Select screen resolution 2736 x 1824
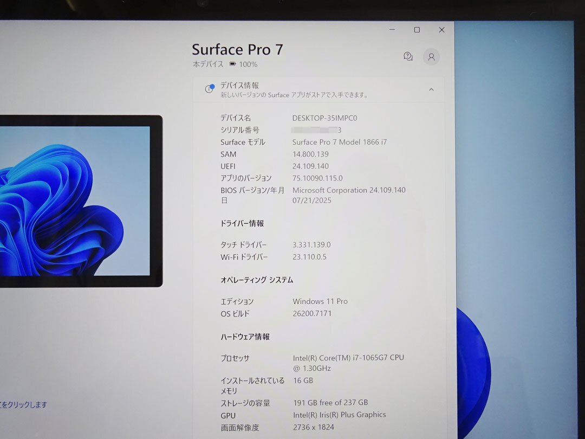Screen dimensions: 585x439 tap(314, 427)
